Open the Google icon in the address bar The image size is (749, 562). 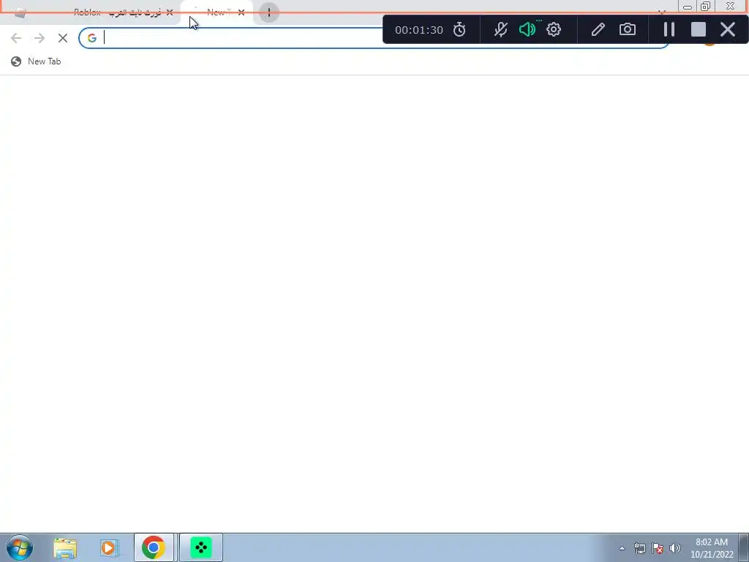pos(91,38)
